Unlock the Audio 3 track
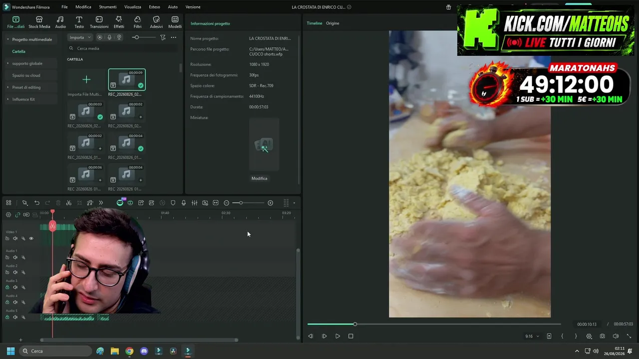This screenshot has height=359, width=639. click(x=7, y=287)
